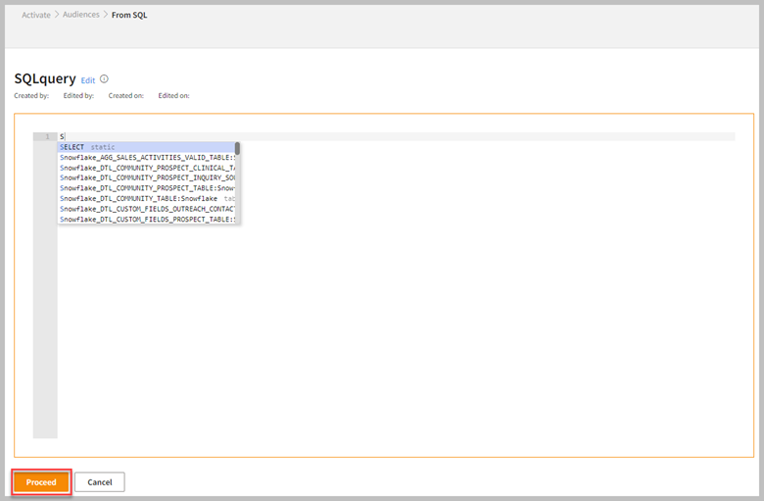Click the SQLquery title heading
The width and height of the screenshot is (764, 501).
click(45, 78)
